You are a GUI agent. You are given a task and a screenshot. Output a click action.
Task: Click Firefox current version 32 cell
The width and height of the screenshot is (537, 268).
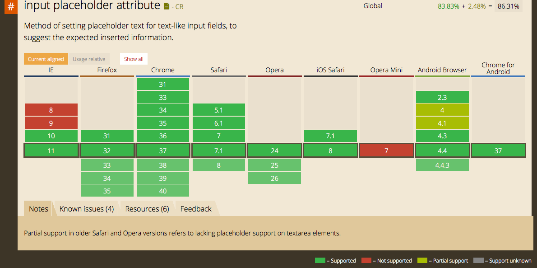pyautogui.click(x=107, y=150)
